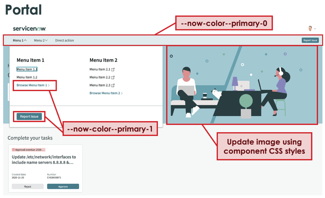Open Menu Item 1.2 entry
325x198 pixels.
point(27,77)
